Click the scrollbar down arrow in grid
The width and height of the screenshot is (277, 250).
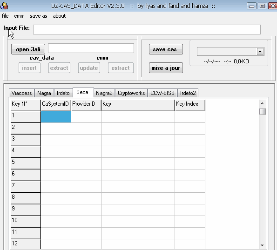coord(262,245)
